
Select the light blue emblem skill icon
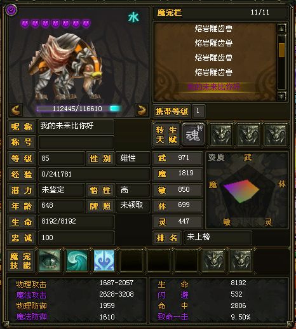104,260
